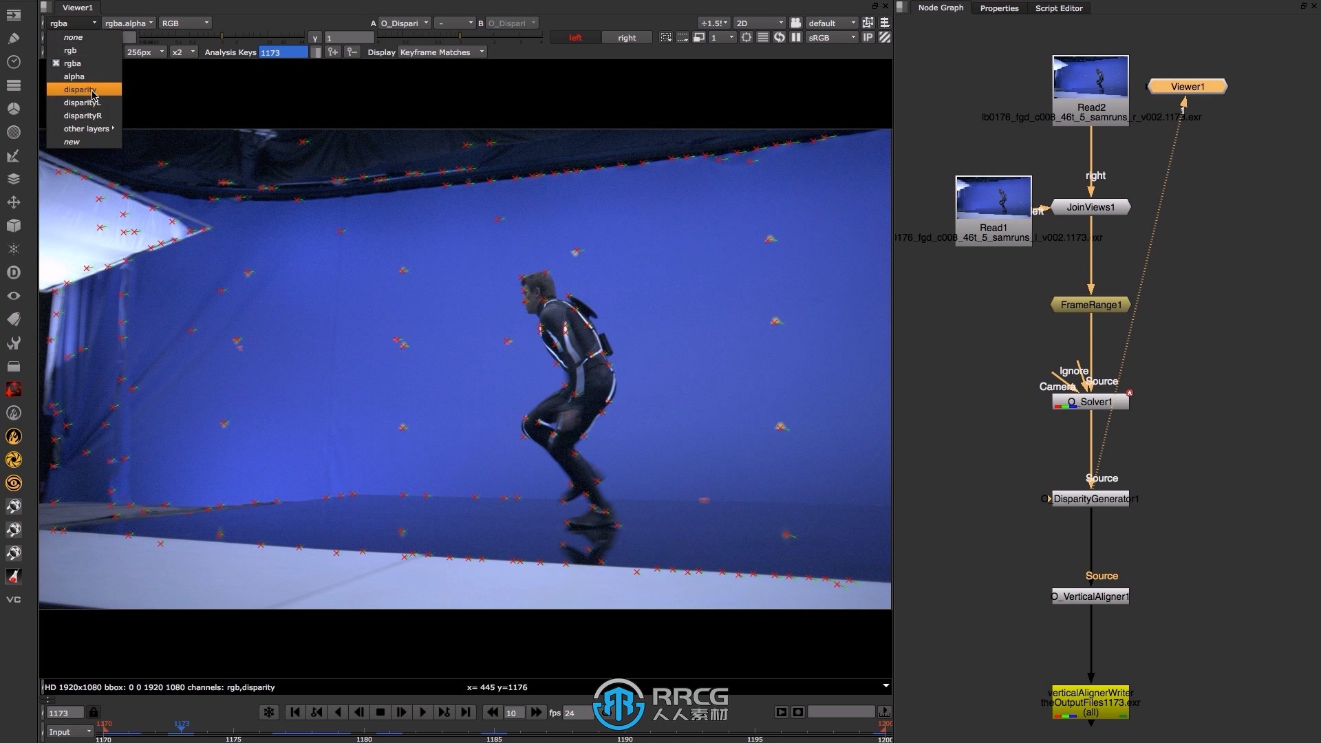This screenshot has height=743, width=1321.
Task: Select the FrameRange1 node
Action: pos(1091,305)
